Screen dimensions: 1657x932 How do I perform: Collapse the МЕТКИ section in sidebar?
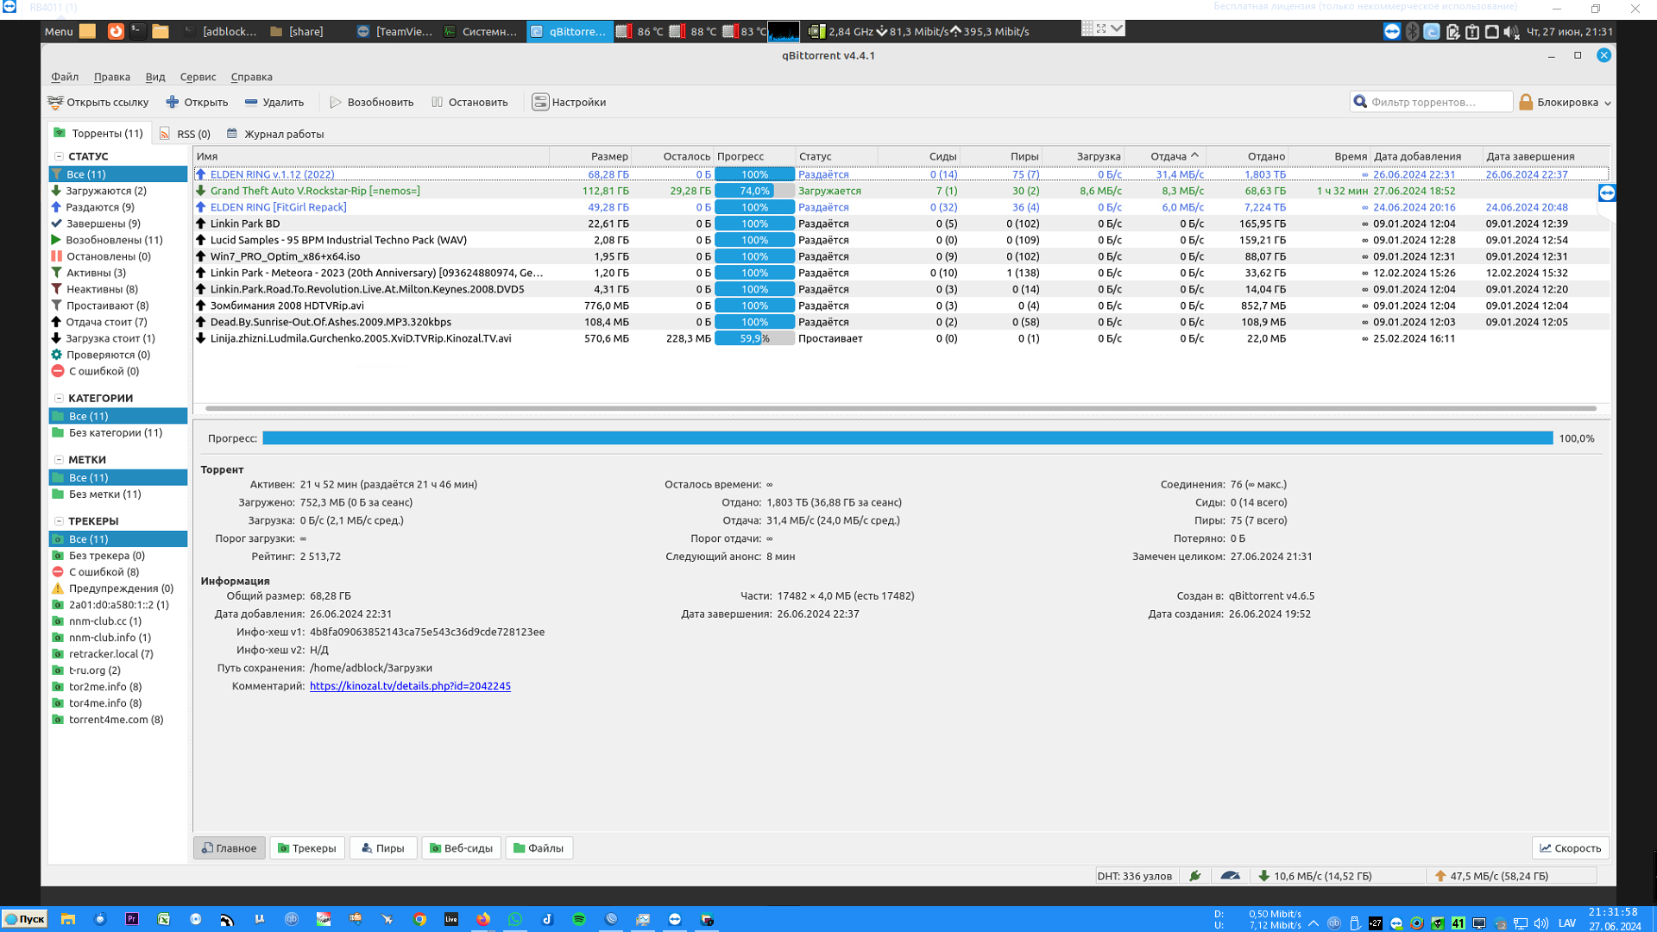pos(59,460)
